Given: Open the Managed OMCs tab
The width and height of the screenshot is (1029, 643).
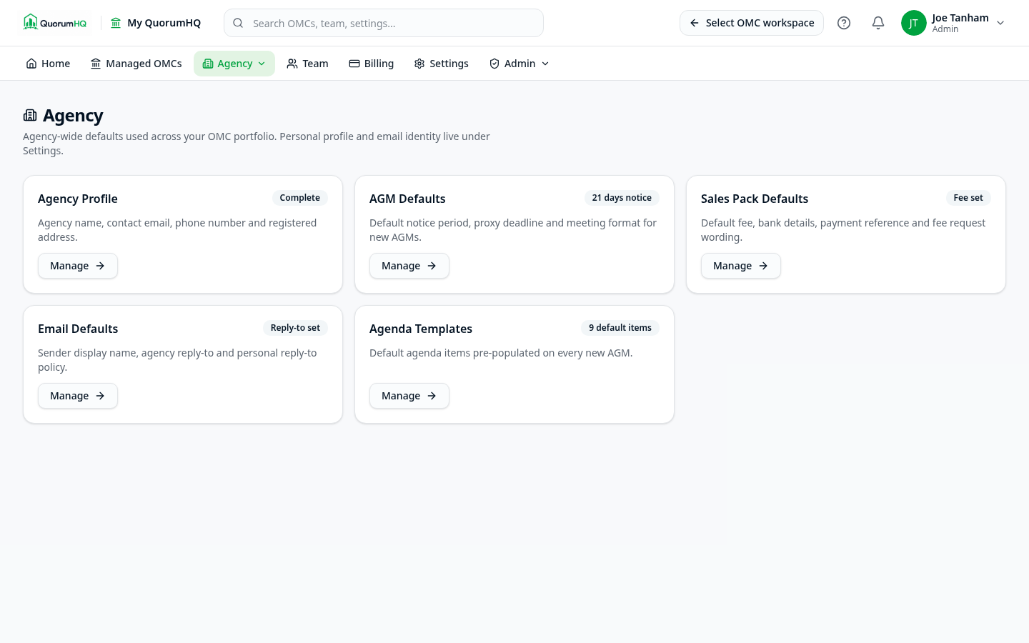Looking at the screenshot, I should [x=136, y=64].
